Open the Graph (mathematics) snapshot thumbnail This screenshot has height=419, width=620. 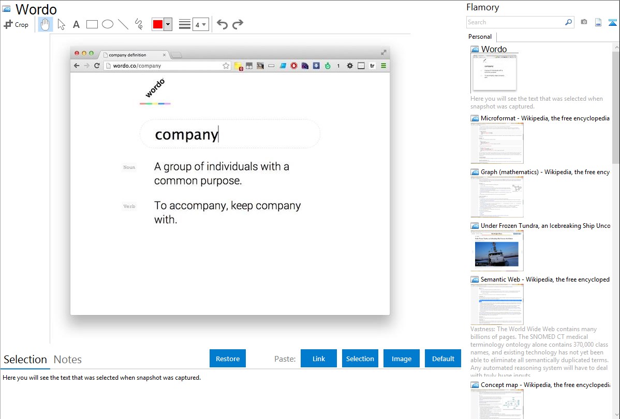(x=497, y=197)
